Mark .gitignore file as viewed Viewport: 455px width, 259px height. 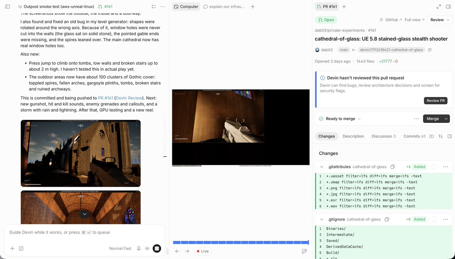[x=434, y=219]
